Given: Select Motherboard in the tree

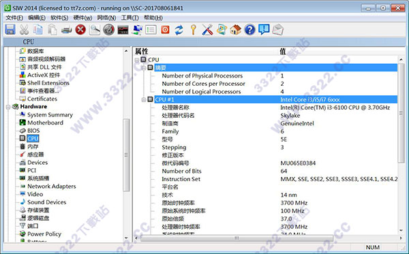Looking at the screenshot, I should click(45, 123).
